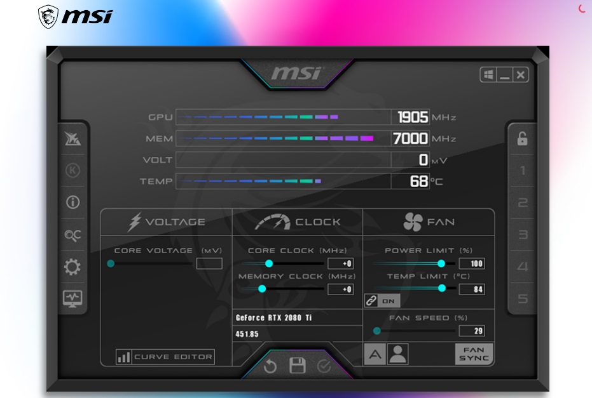Open the MSI dragon logo sidebar icon

pos(73,139)
